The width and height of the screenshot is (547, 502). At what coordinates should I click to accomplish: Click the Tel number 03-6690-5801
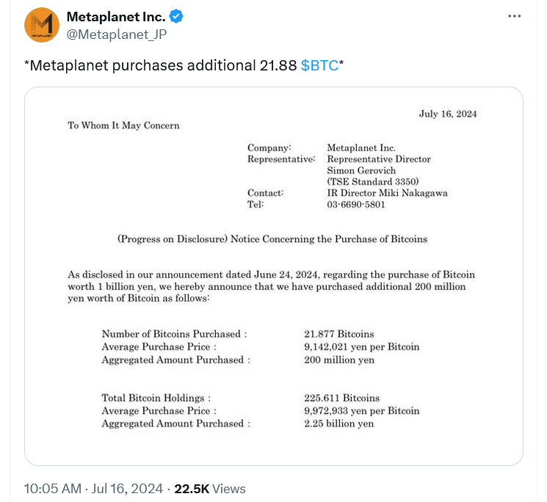coord(355,205)
